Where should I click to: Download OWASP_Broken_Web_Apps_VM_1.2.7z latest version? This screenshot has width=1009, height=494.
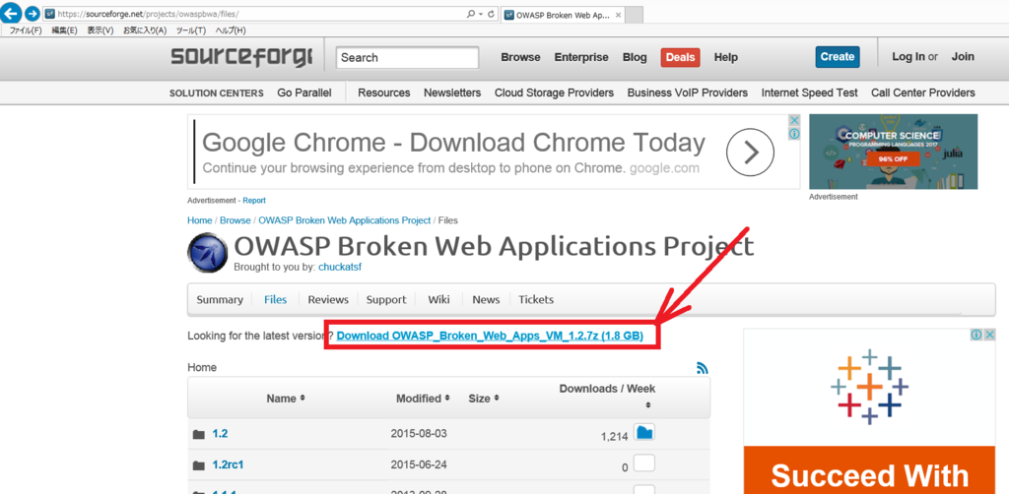pyautogui.click(x=491, y=336)
